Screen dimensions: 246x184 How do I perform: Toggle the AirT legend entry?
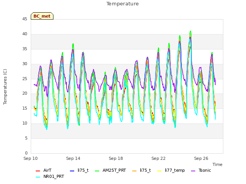(43, 170)
